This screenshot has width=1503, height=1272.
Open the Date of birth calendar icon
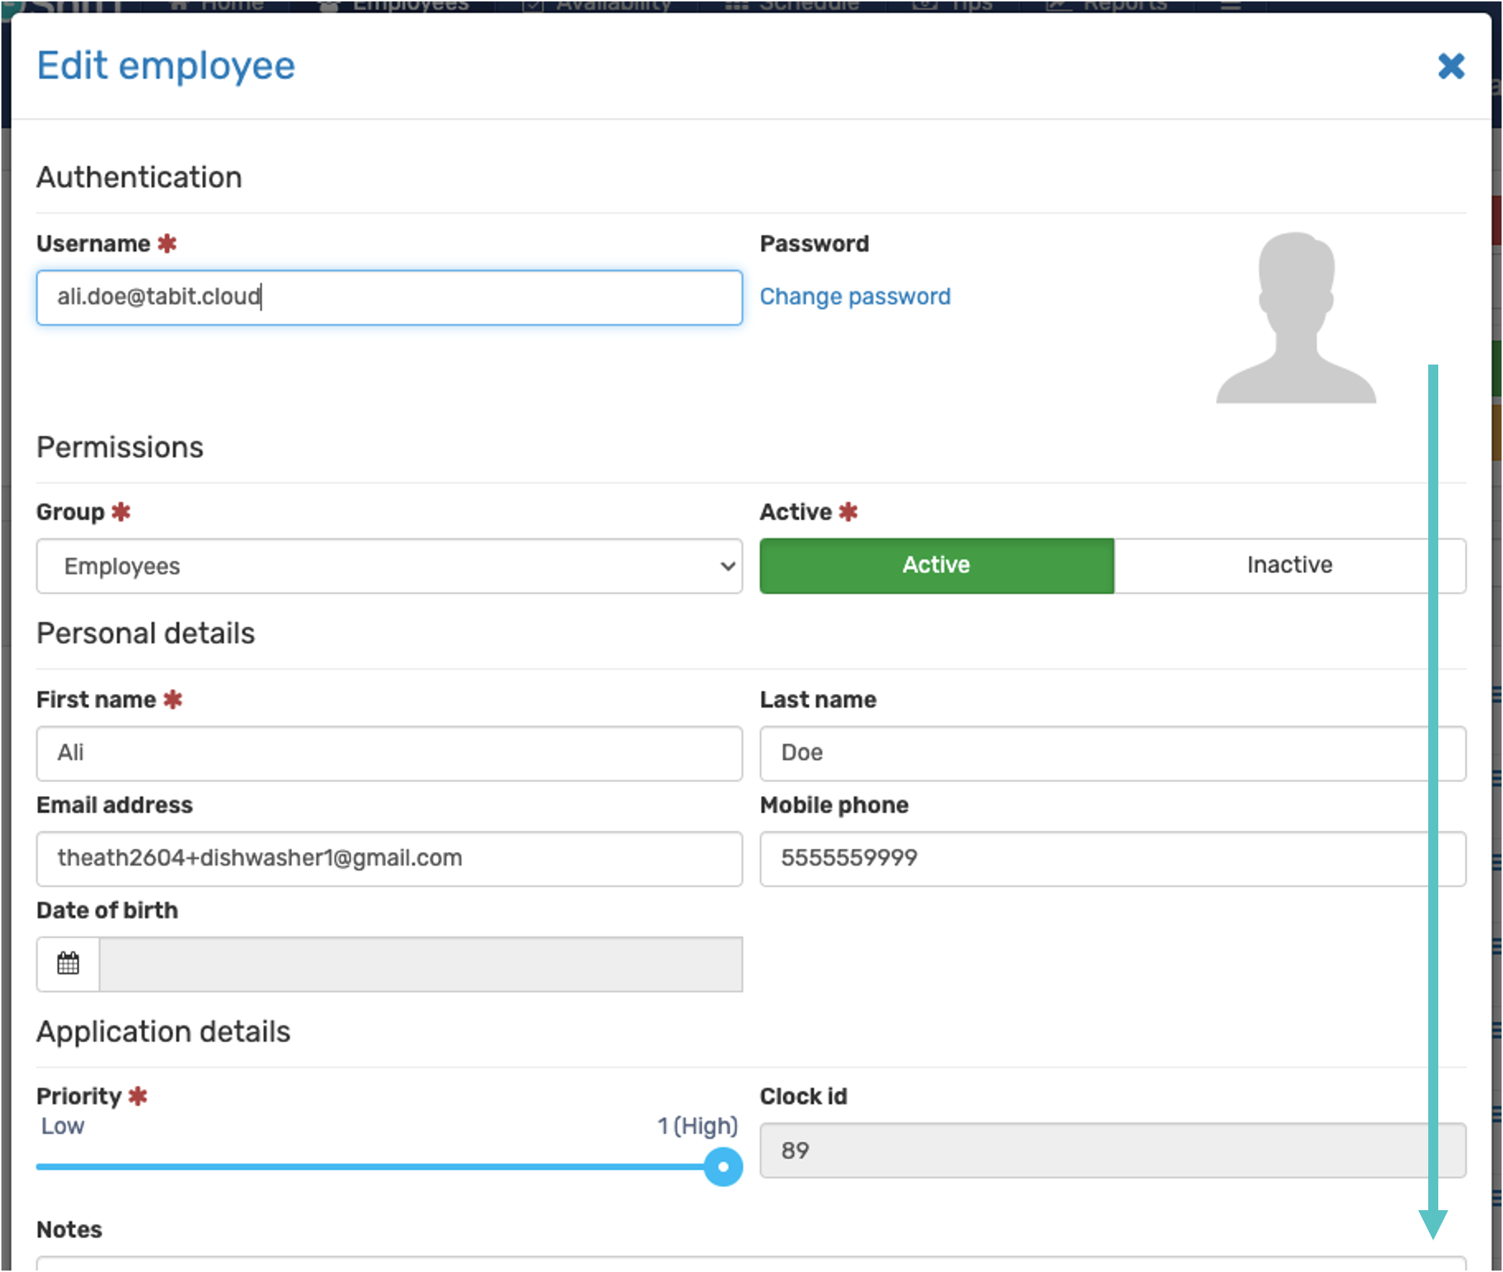pos(68,964)
